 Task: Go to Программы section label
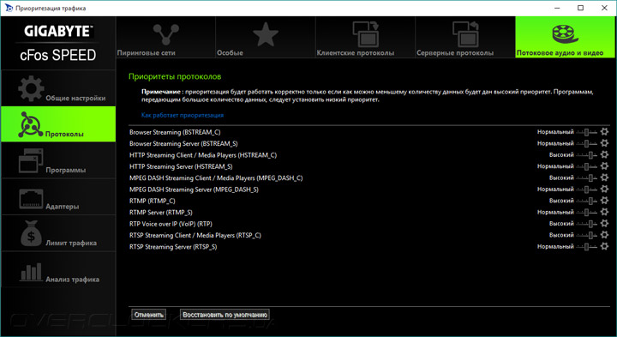point(66,170)
